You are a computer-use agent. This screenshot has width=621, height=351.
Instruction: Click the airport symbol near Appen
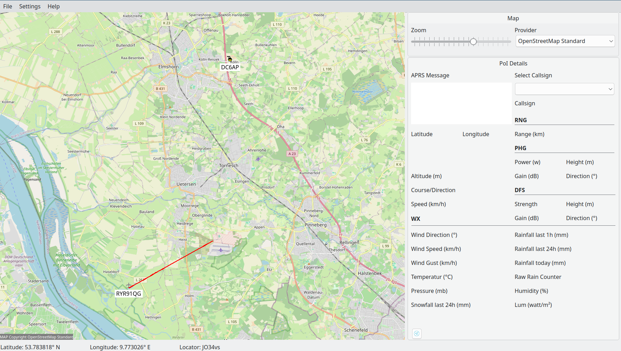click(x=221, y=250)
